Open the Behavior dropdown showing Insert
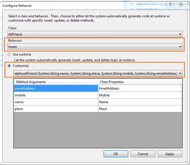This screenshot has width=190, height=165. [95, 47]
